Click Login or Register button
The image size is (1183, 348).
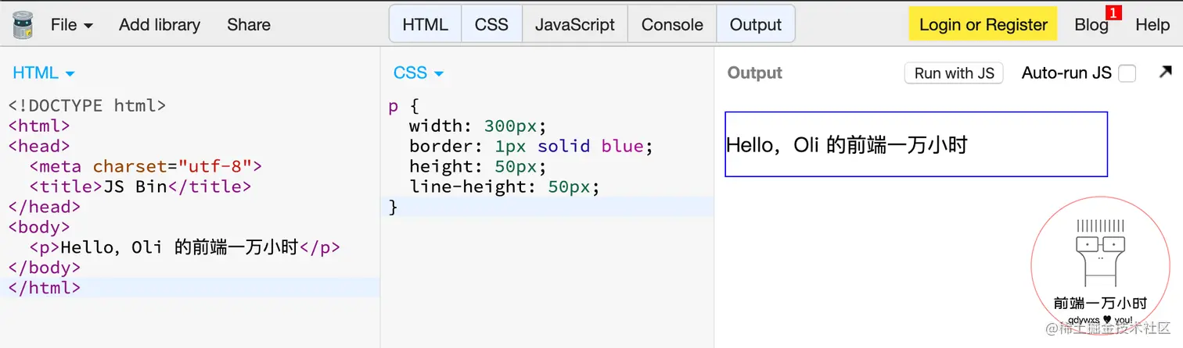[983, 24]
